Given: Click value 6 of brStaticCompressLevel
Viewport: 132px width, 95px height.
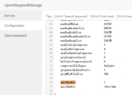Looking at the screenshot, I should coord(104,61).
